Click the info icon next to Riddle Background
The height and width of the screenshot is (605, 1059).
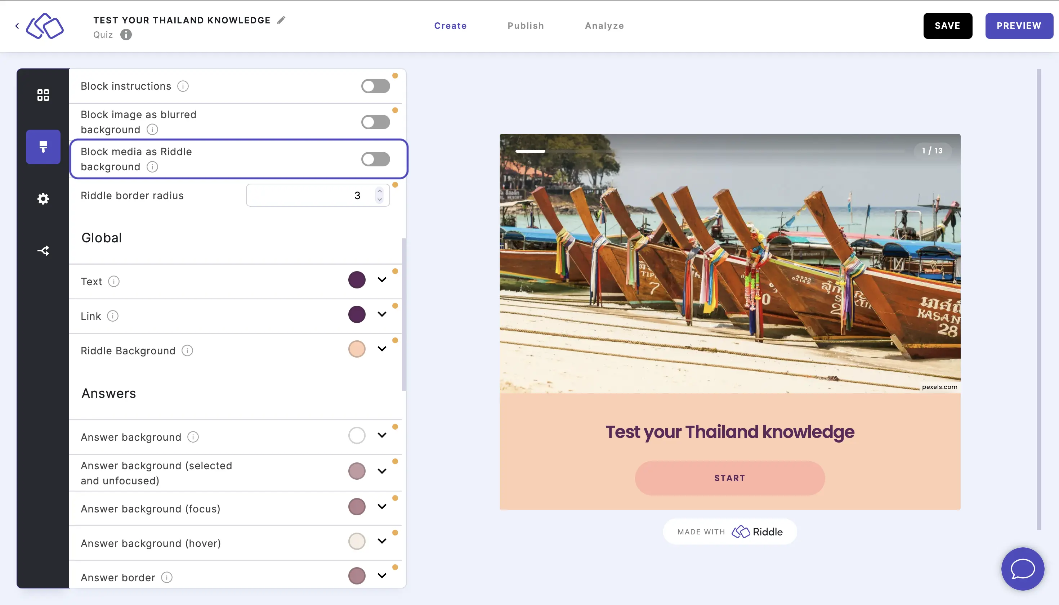click(x=187, y=350)
